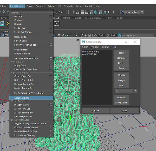Click the arrow-in-frame viewport icon
Image resolution: width=156 pixels, height=151 pixels.
pos(89,35)
